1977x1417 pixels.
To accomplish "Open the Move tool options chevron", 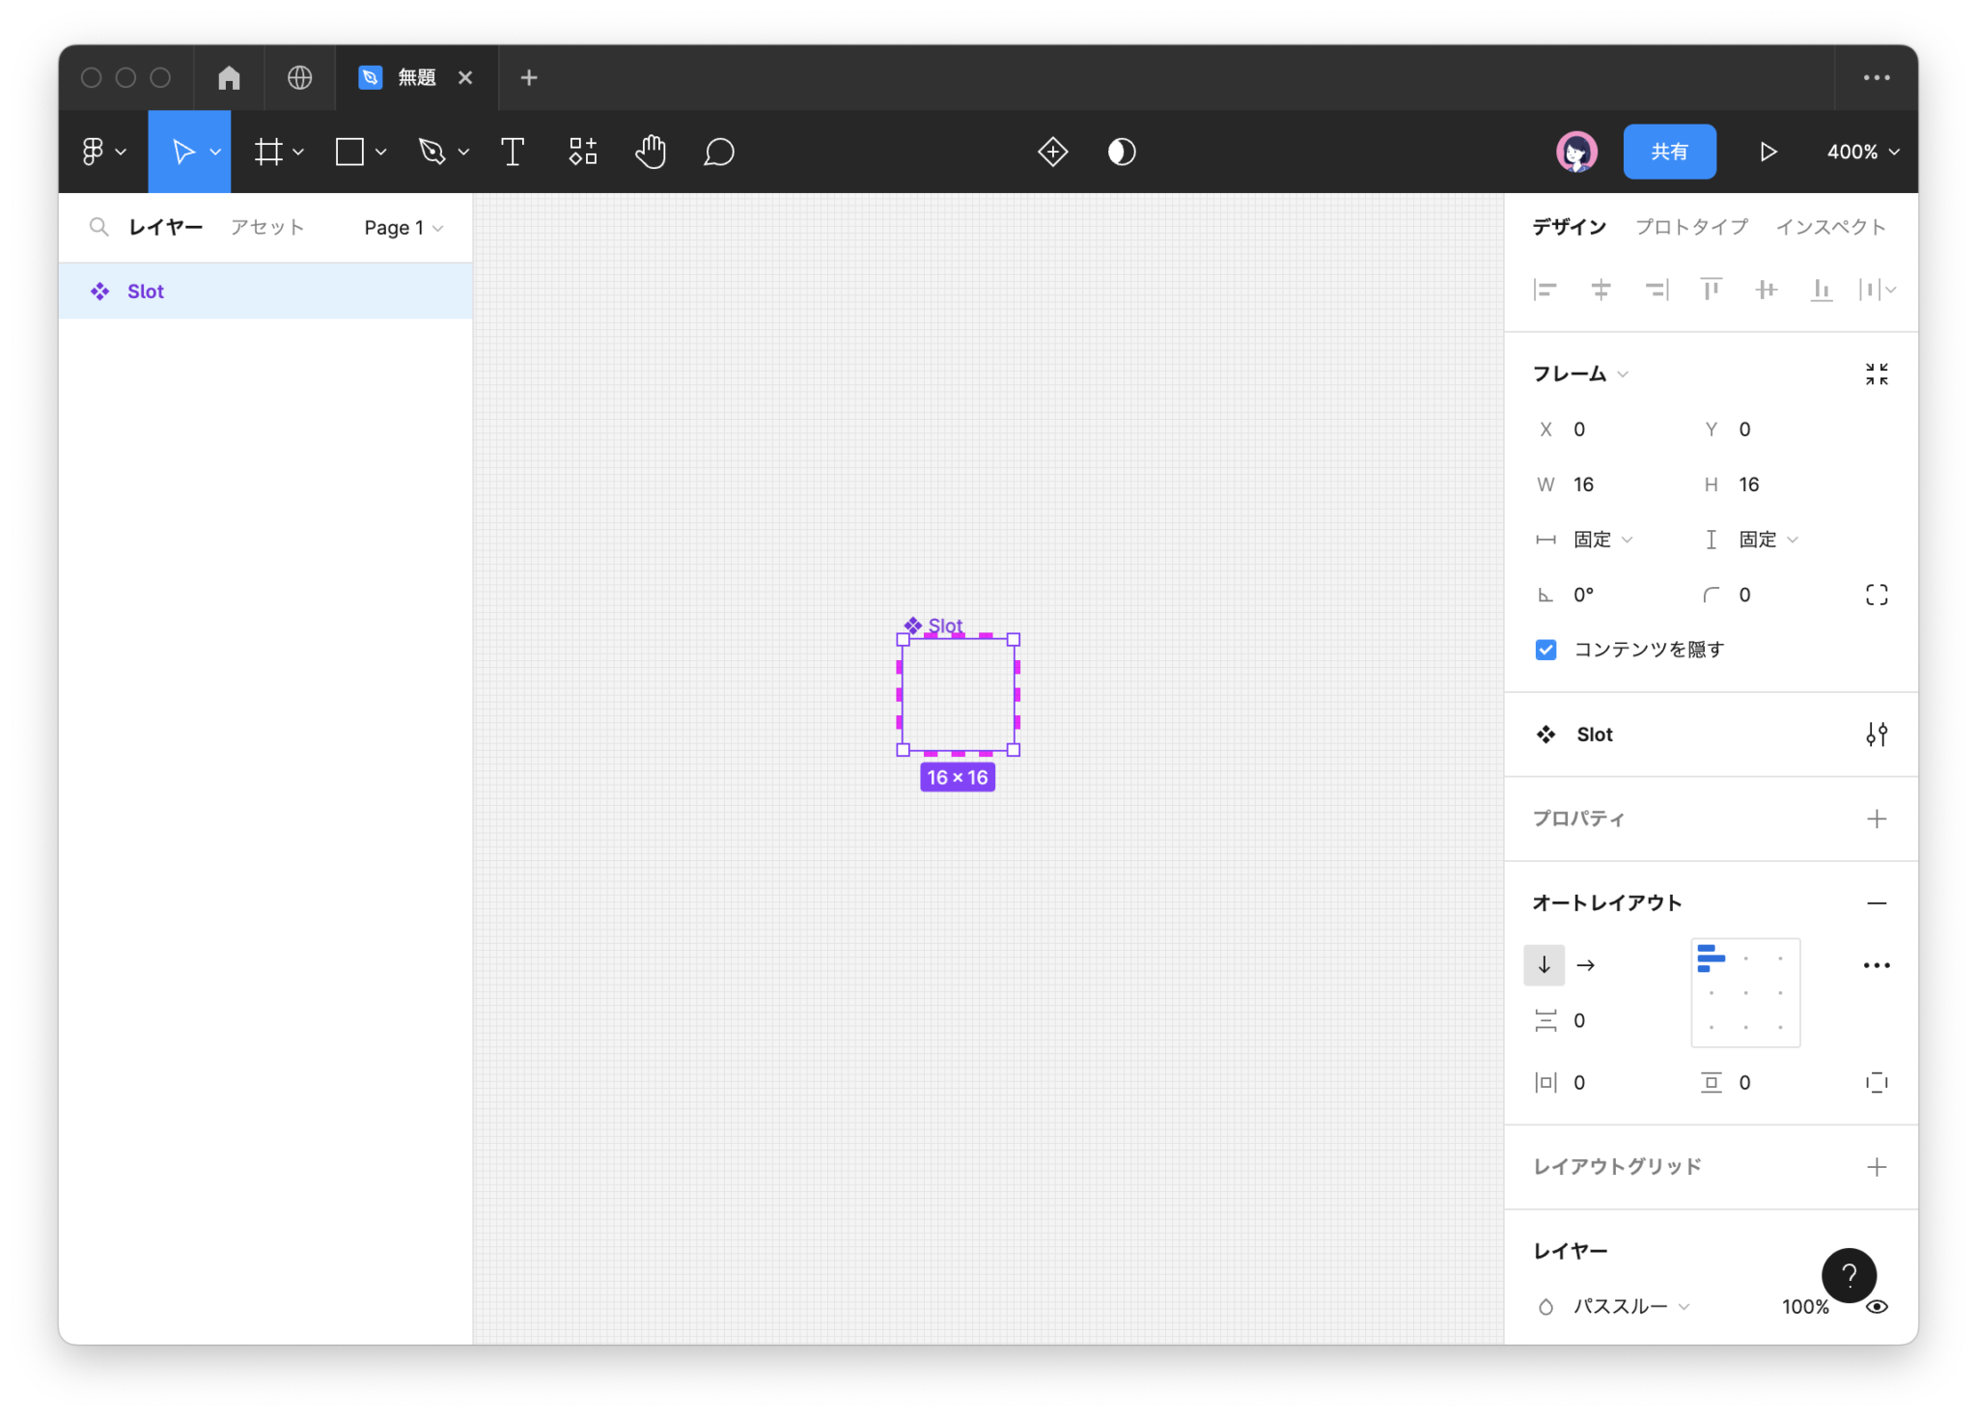I will 215,152.
